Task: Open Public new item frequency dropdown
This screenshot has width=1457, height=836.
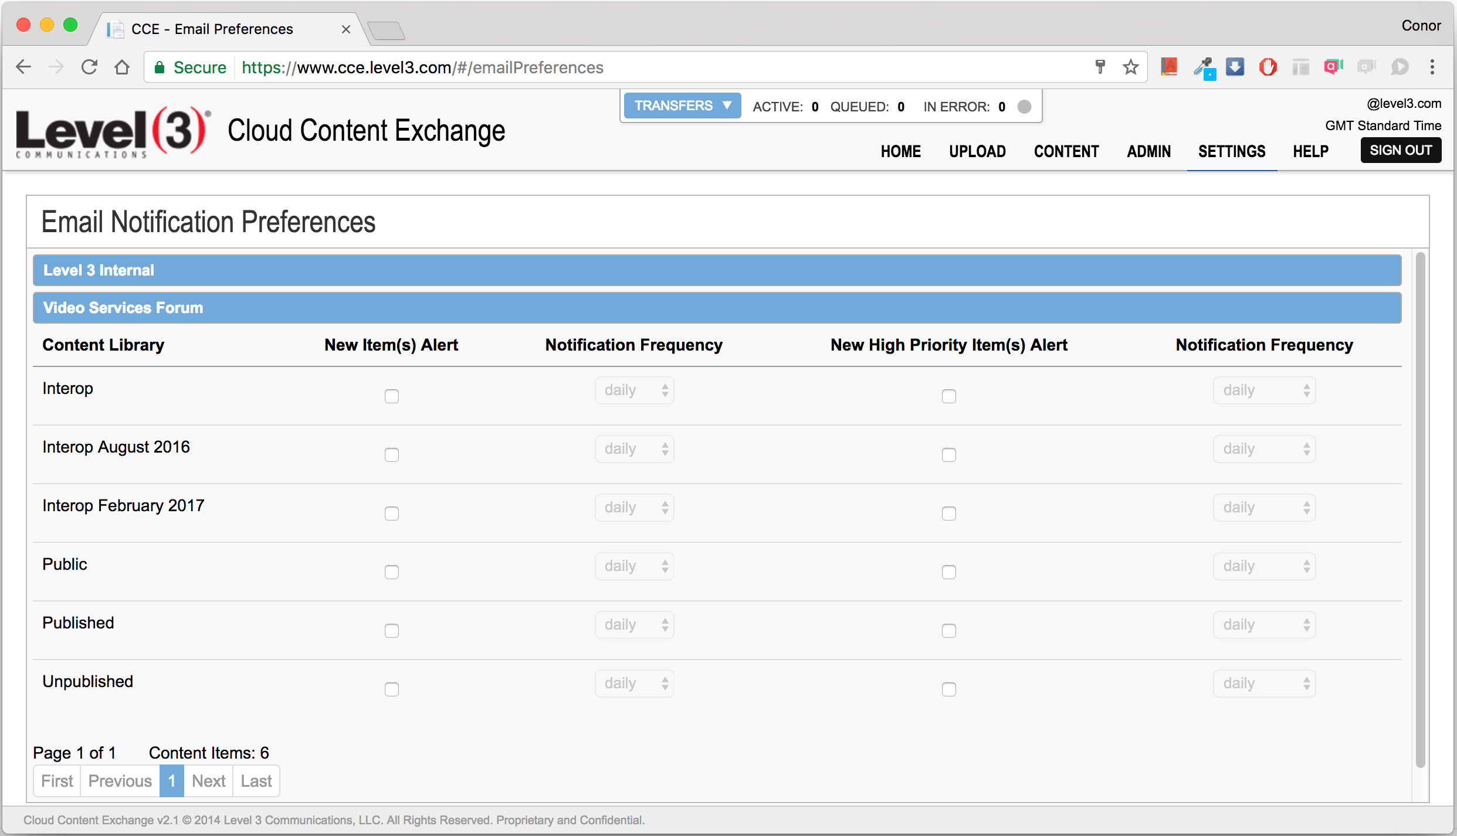Action: pyautogui.click(x=635, y=566)
